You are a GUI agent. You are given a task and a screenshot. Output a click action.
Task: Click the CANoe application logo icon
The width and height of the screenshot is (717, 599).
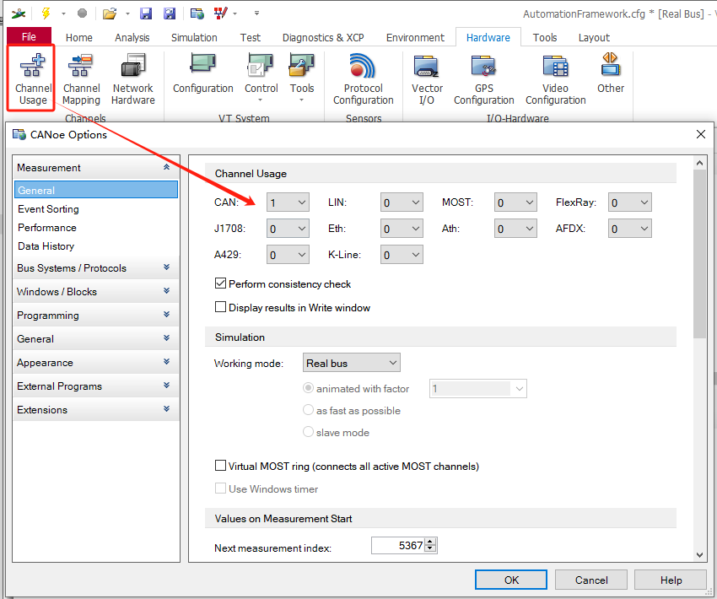point(19,13)
